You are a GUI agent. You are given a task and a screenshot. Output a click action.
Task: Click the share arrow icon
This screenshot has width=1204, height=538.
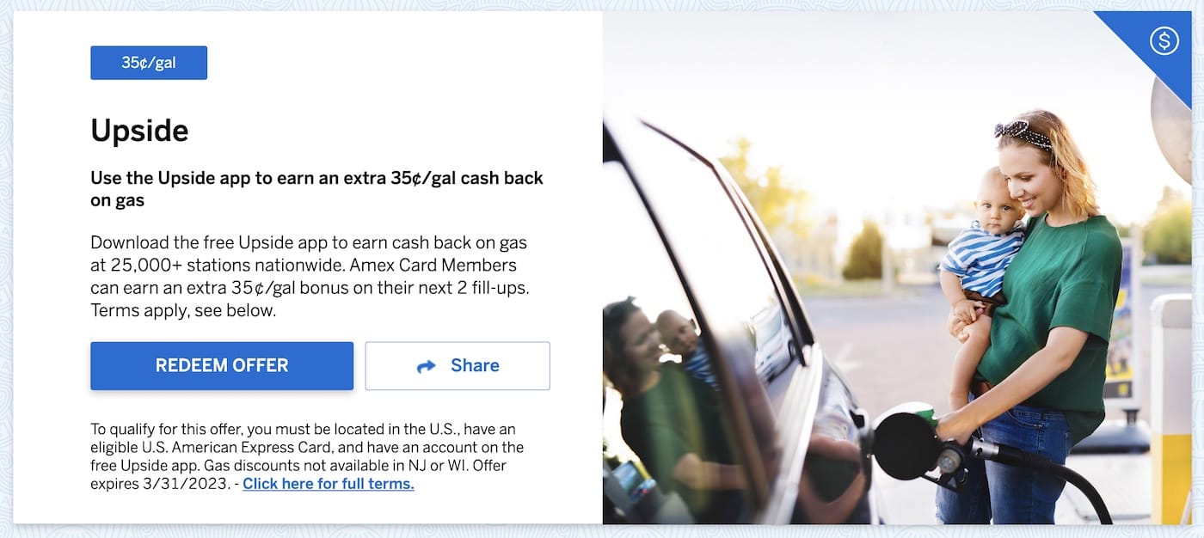pyautogui.click(x=426, y=366)
